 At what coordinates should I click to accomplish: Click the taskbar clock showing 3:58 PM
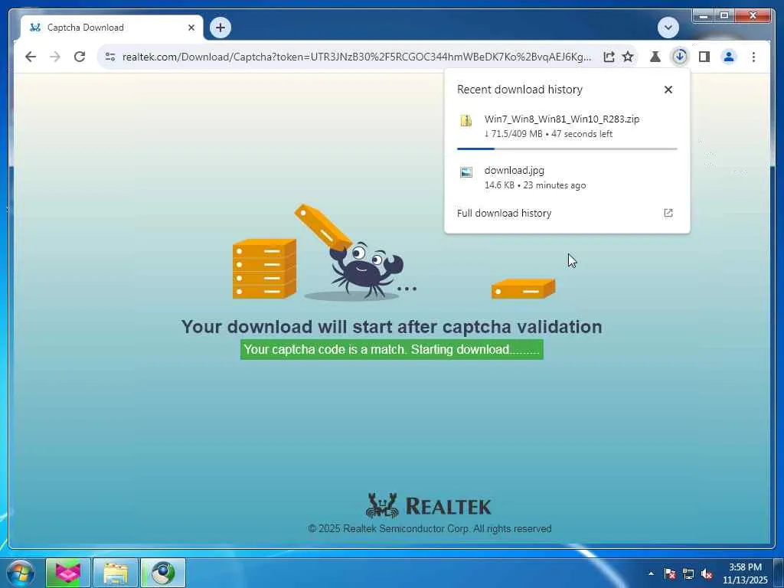pos(744,573)
